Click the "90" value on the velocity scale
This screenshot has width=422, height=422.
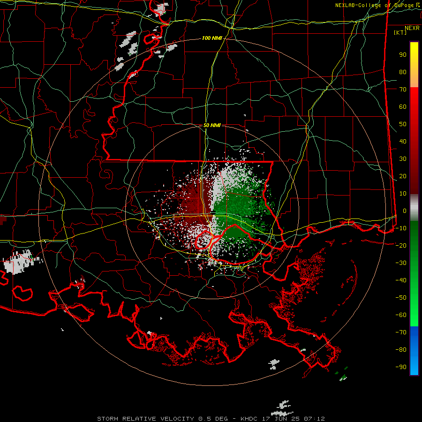[x=403, y=55]
